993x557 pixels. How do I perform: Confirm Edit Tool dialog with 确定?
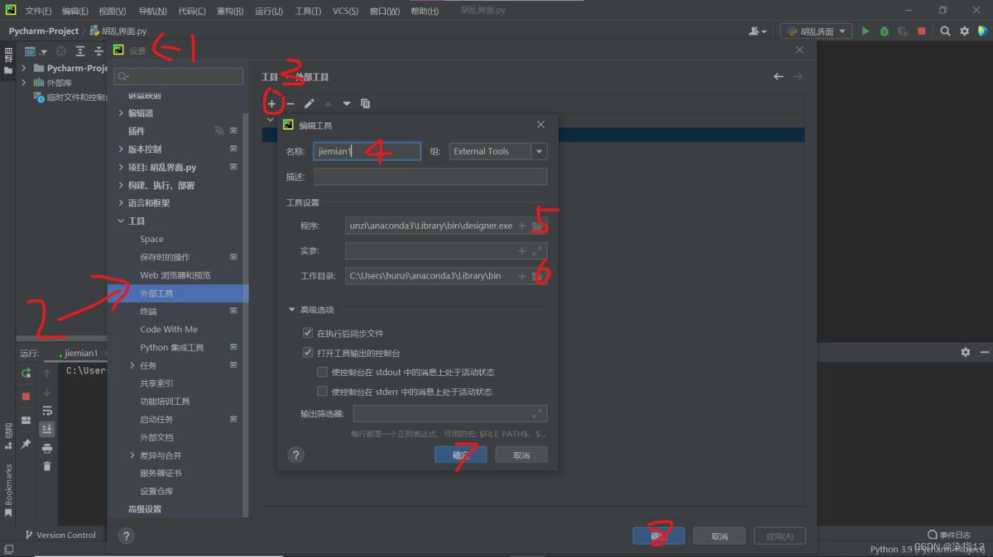460,455
